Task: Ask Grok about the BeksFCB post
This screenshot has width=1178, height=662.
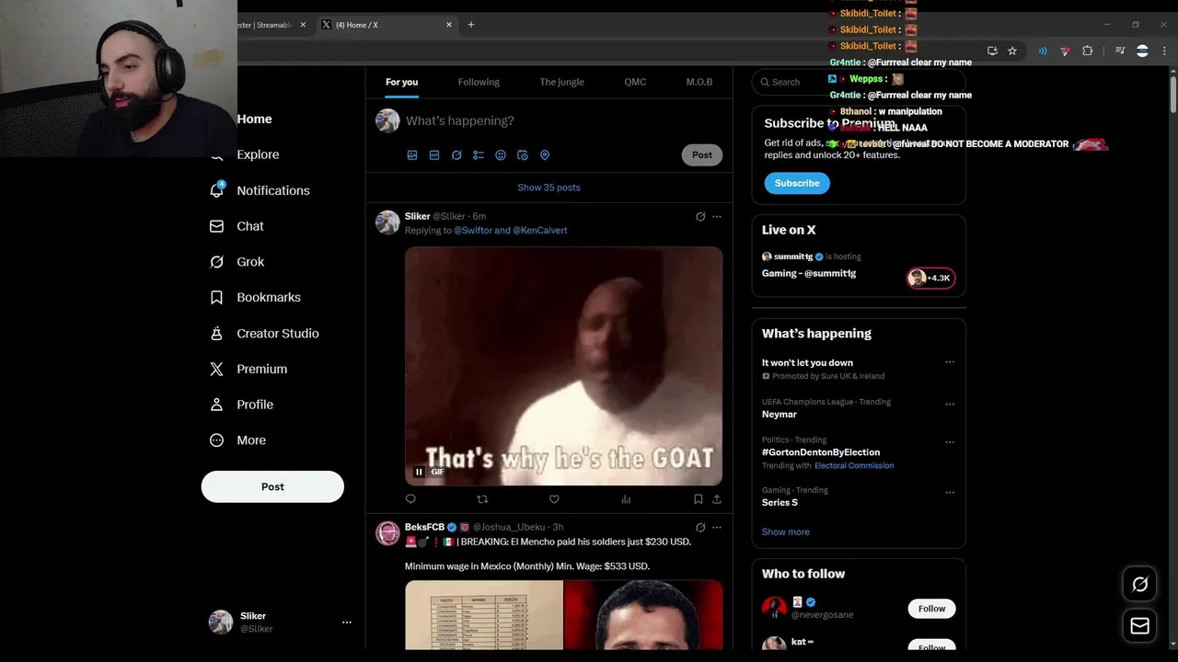Action: (700, 528)
